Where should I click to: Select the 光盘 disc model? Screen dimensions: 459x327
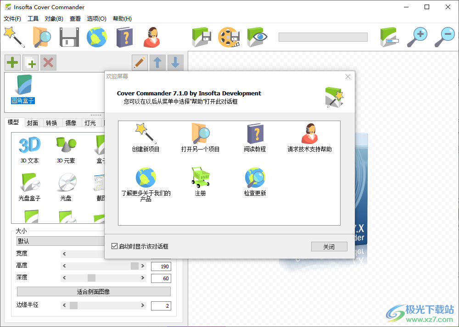click(66, 187)
